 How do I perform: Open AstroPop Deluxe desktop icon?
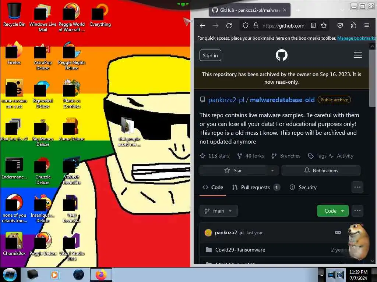tap(43, 56)
